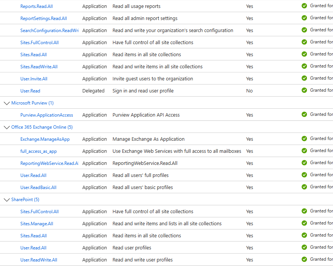The width and height of the screenshot is (333, 266).
Task: Click granted checkmark for Sites.Manage.All
Action: (x=304, y=223)
